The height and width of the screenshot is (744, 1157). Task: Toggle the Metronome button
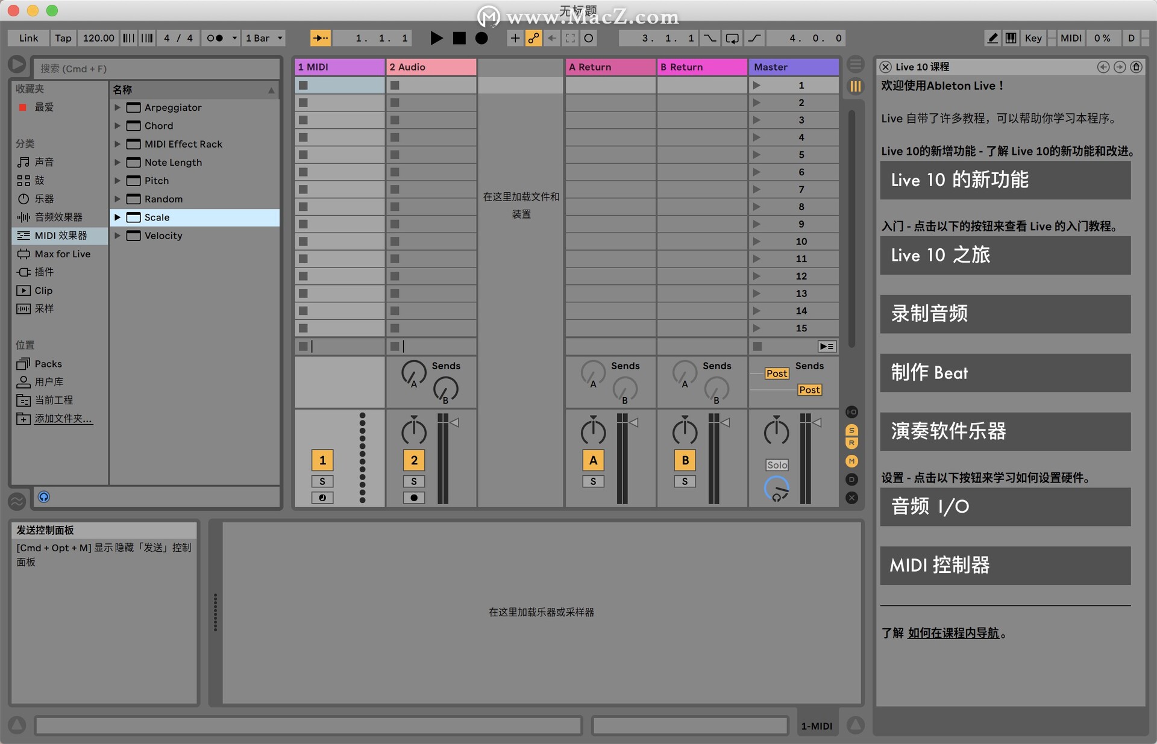point(215,38)
